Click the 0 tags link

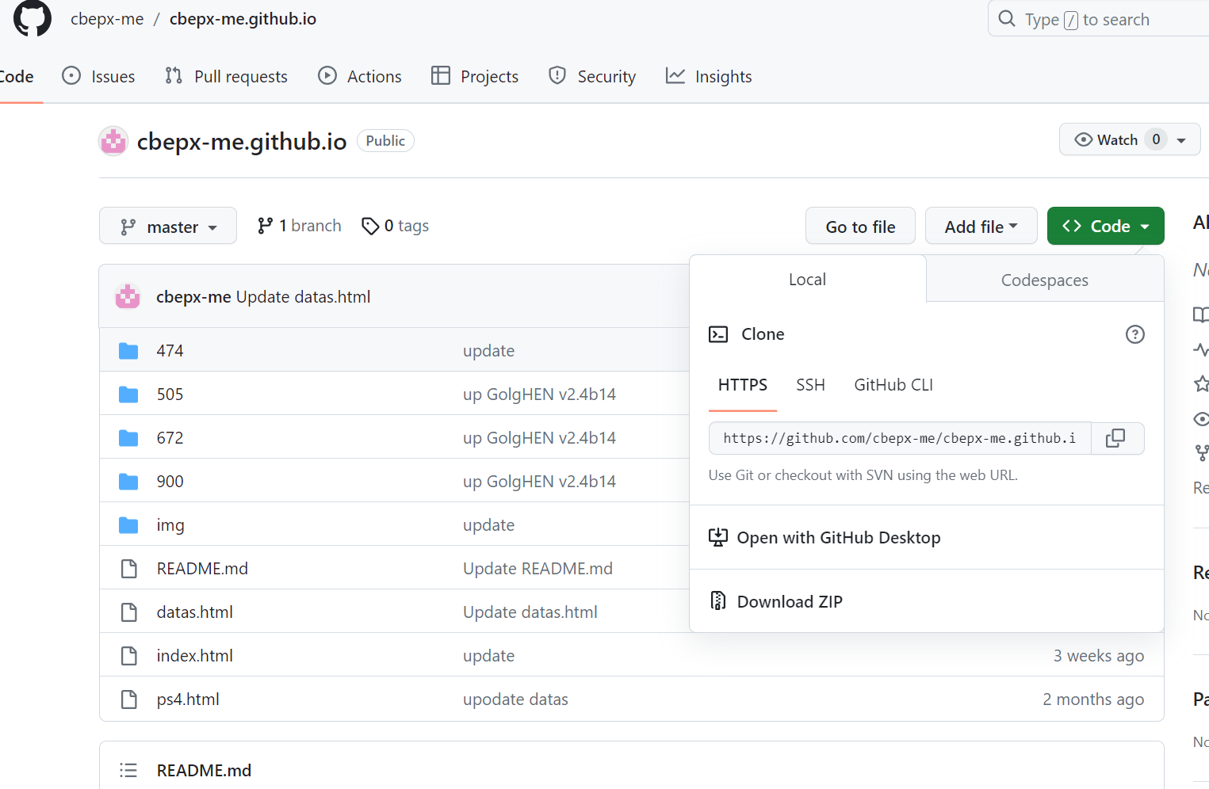tap(396, 226)
